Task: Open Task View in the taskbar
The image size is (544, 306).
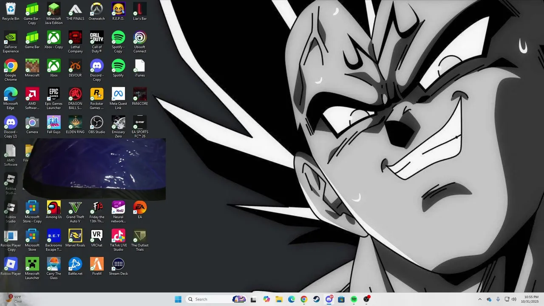Action: [253, 299]
